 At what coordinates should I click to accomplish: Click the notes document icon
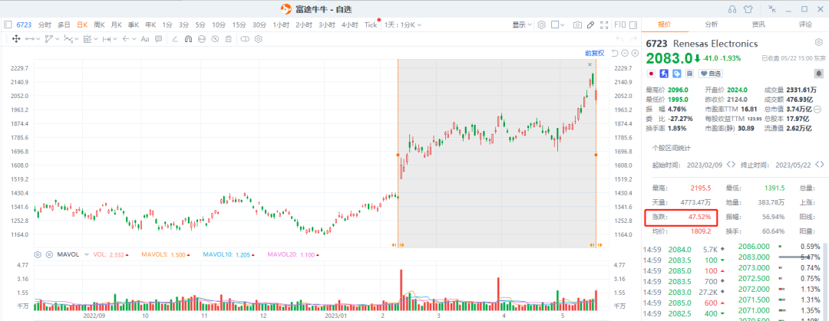pyautogui.click(x=689, y=74)
